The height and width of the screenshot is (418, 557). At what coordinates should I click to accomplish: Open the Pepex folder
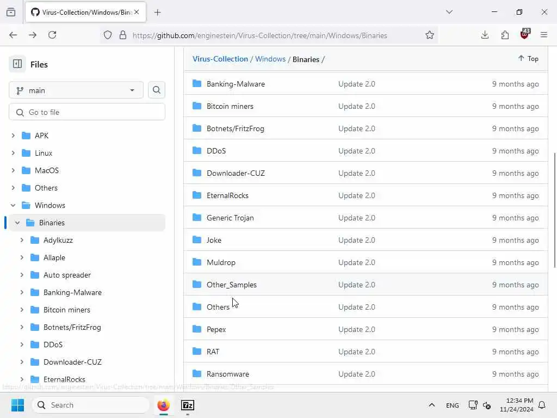pos(216,329)
